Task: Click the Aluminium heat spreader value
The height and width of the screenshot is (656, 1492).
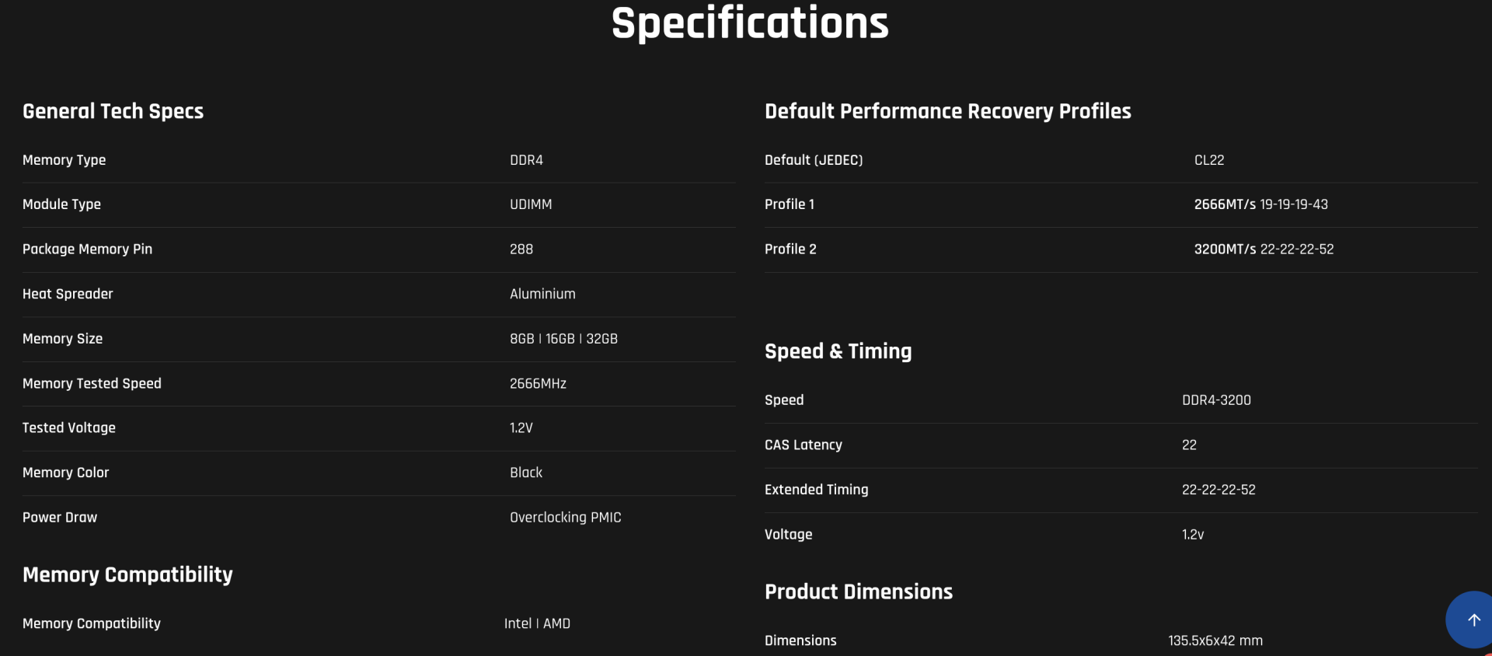Action: pyautogui.click(x=542, y=294)
